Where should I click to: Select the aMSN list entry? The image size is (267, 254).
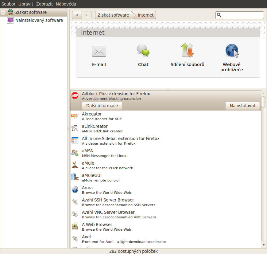pos(166,153)
